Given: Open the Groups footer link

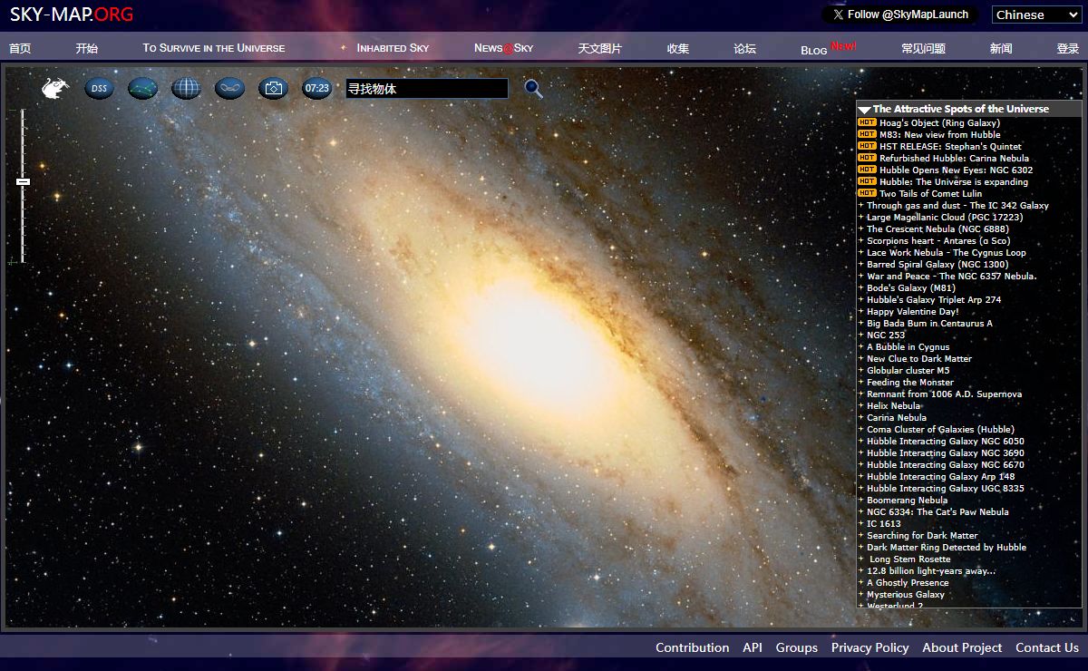Looking at the screenshot, I should pos(797,647).
